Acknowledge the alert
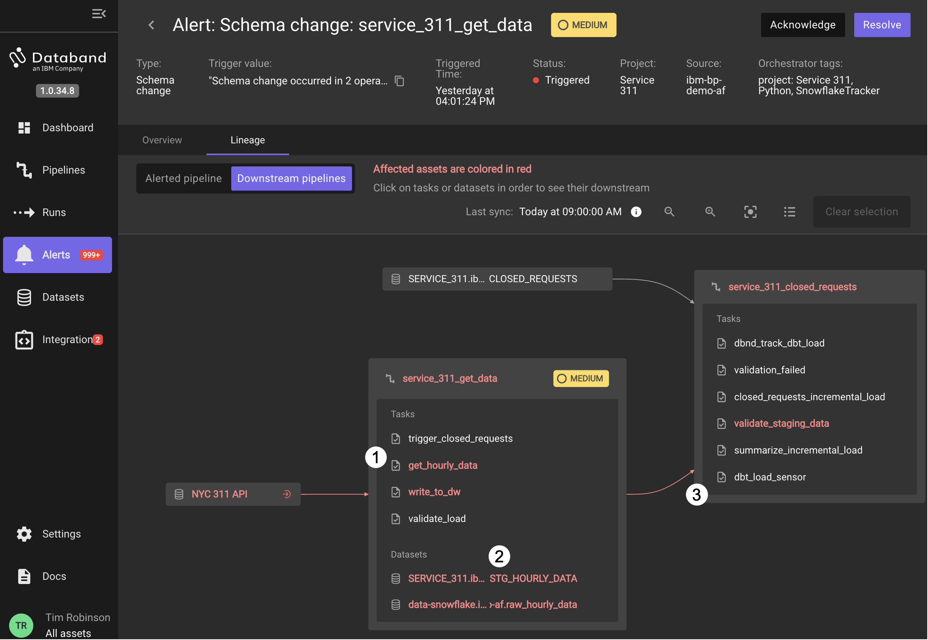This screenshot has height=640, width=928. tap(803, 25)
